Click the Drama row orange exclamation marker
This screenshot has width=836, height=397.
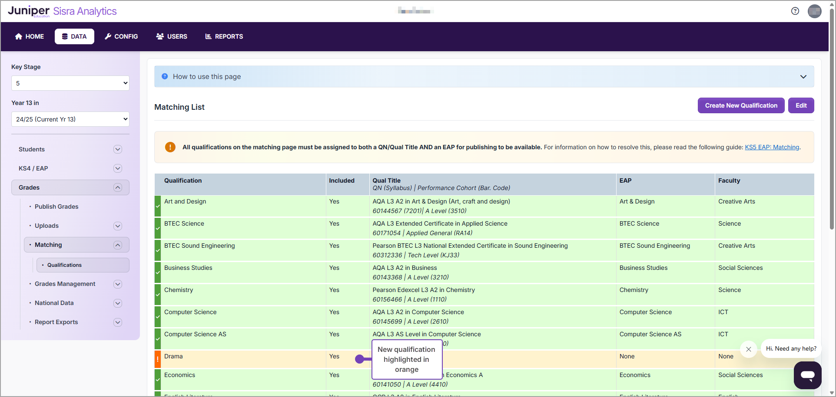click(x=158, y=359)
